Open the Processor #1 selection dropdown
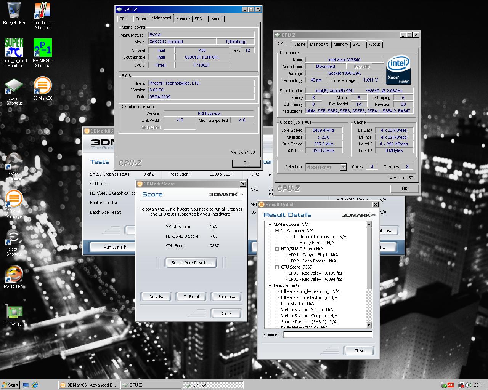Image resolution: width=488 pixels, height=390 pixels. [x=343, y=167]
